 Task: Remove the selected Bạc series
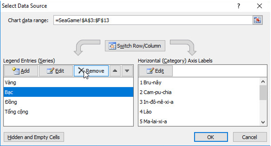pyautogui.click(x=91, y=71)
